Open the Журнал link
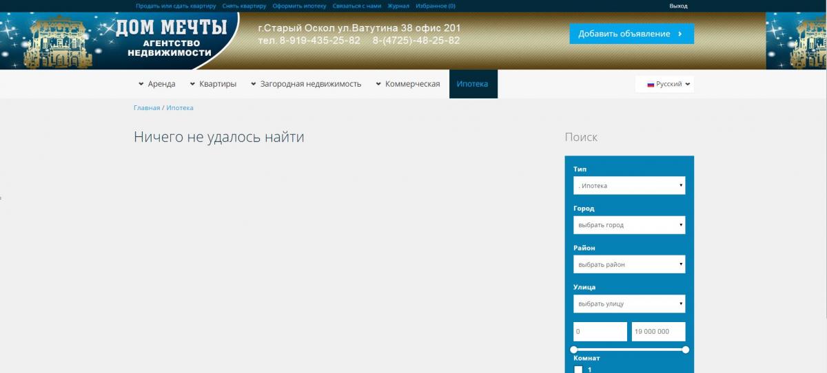 [x=398, y=6]
